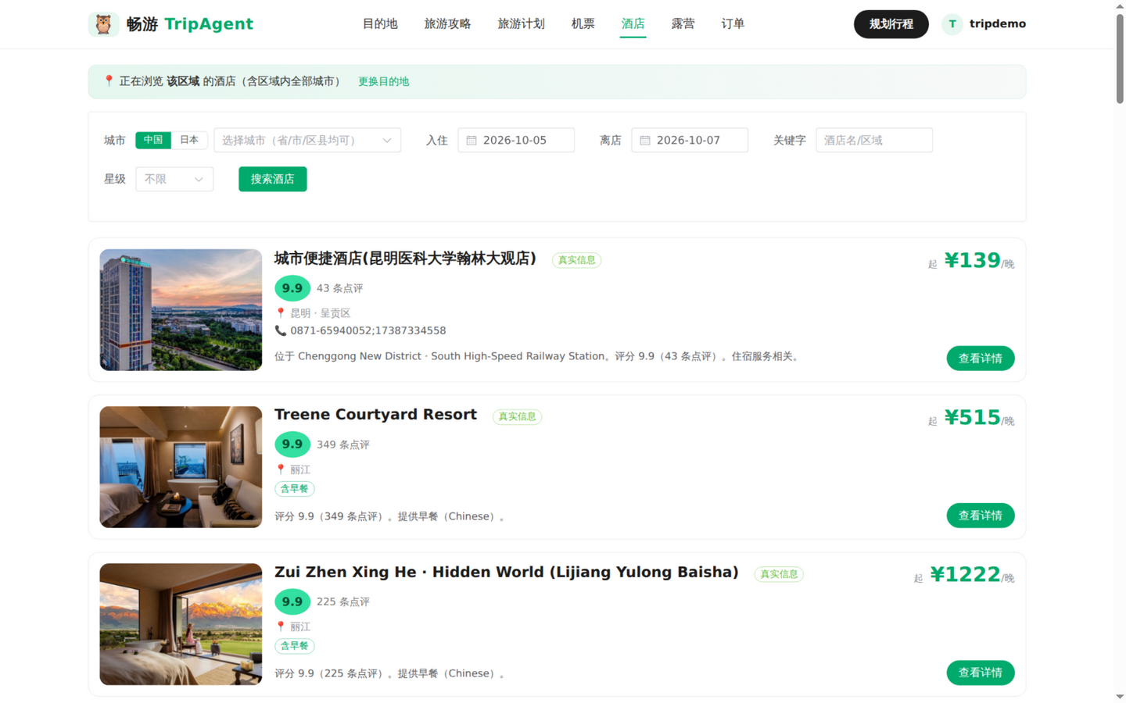Viewport: 1126px width, 703px height.
Task: Focus the 酒店名/区域 keyword input
Action: [x=874, y=141]
